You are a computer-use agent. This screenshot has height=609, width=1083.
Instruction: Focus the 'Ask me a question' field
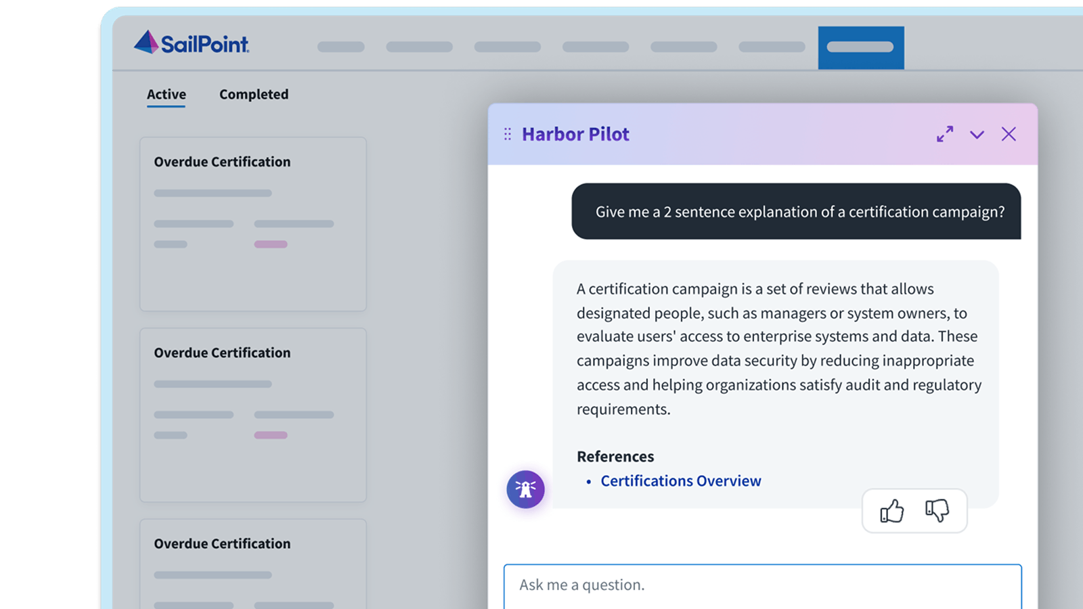point(762,585)
